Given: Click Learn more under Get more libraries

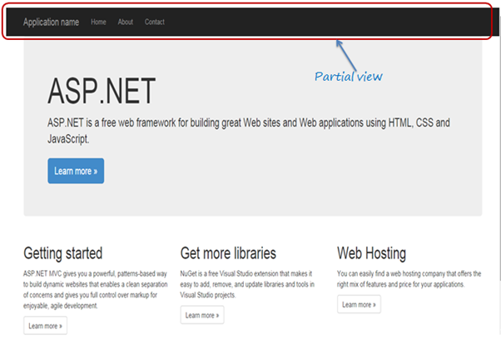Looking at the screenshot, I should pyautogui.click(x=202, y=315).
